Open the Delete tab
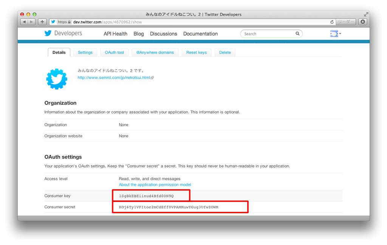 pyautogui.click(x=225, y=52)
